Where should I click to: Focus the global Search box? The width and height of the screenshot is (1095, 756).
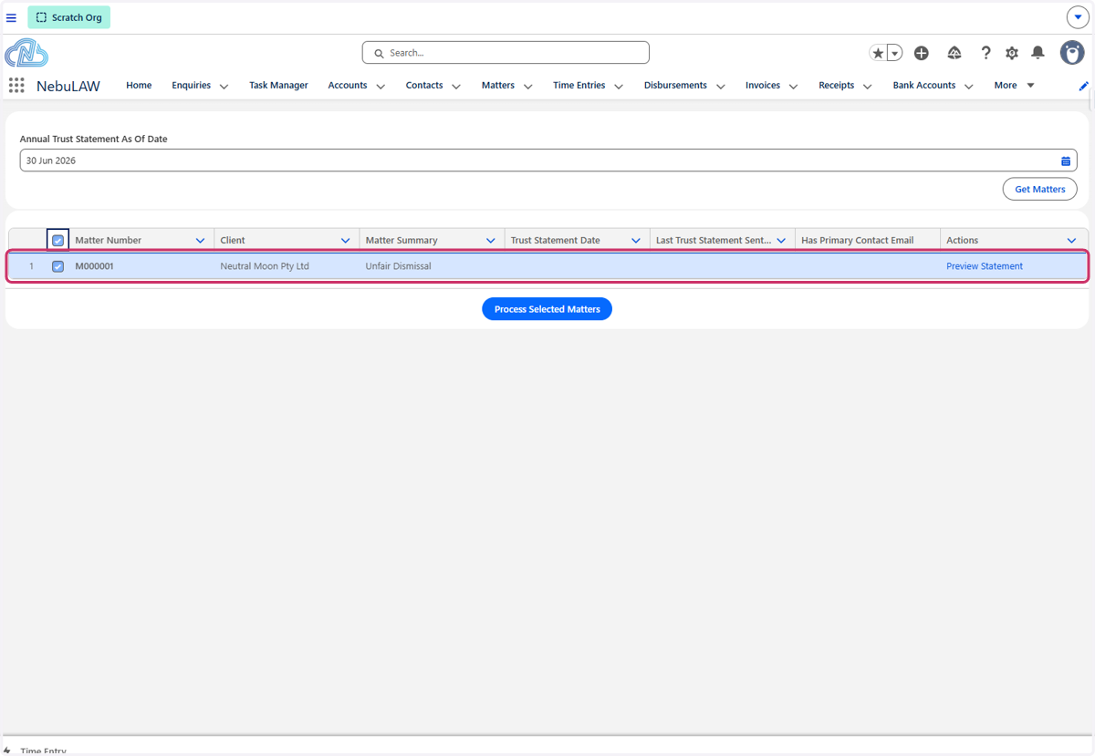(506, 53)
